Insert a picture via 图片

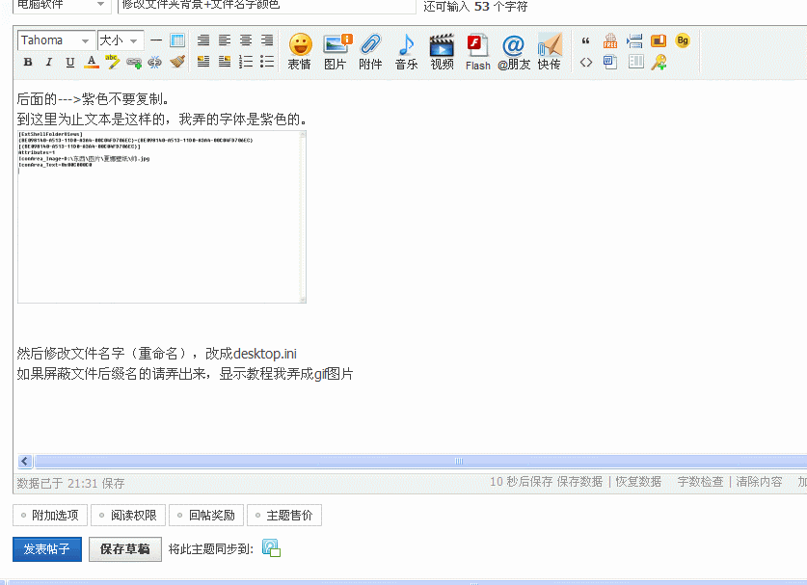coord(336,51)
